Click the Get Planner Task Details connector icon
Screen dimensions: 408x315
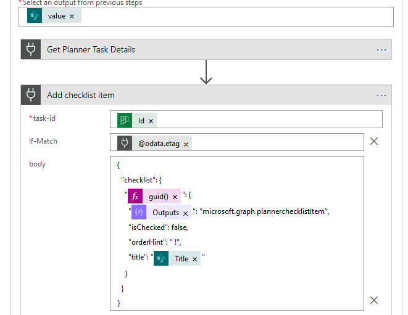click(x=31, y=50)
